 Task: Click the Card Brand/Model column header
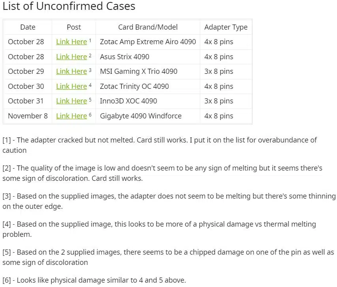click(x=148, y=27)
